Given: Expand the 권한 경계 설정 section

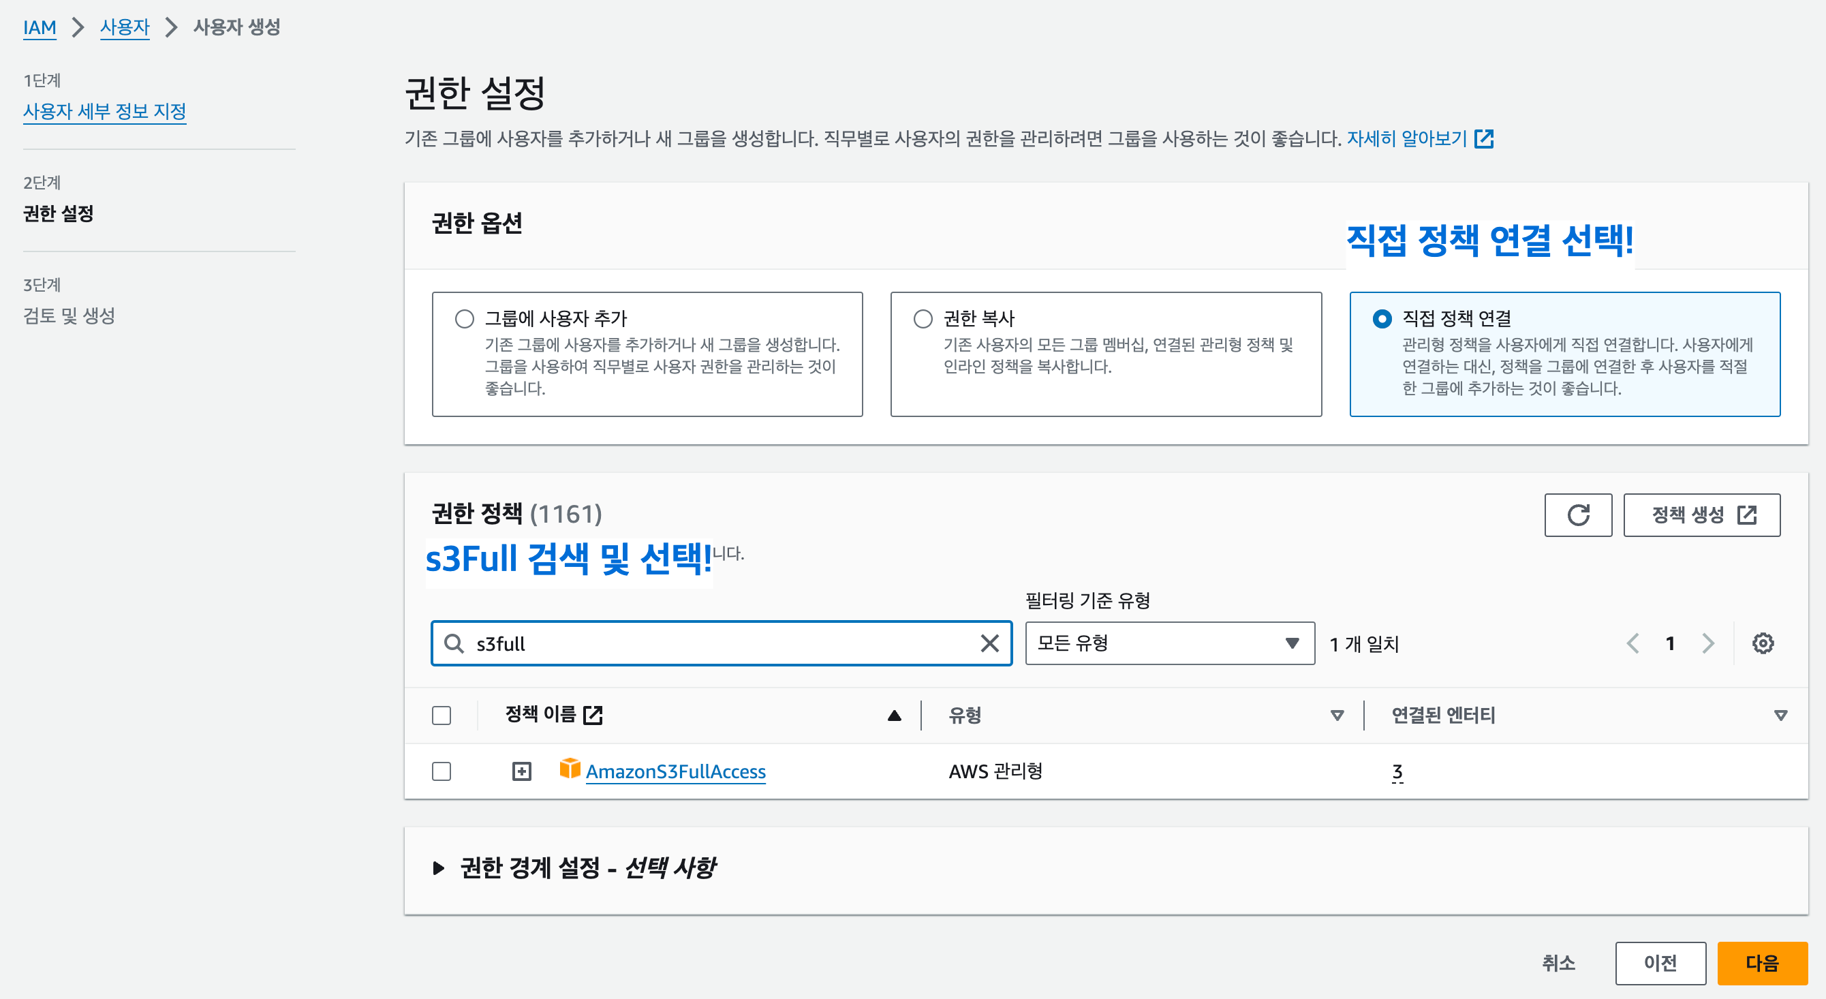Looking at the screenshot, I should point(439,867).
